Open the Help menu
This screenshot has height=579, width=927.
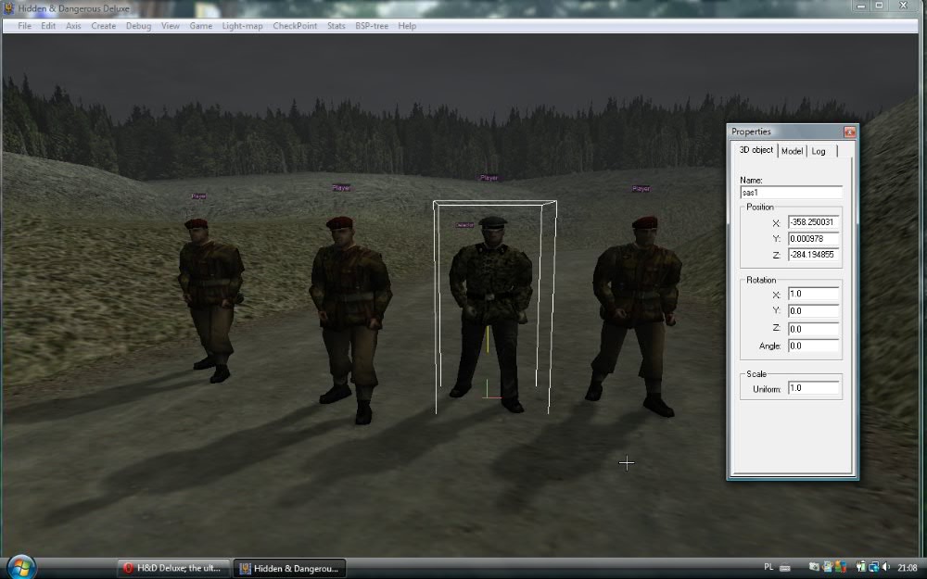click(x=407, y=26)
